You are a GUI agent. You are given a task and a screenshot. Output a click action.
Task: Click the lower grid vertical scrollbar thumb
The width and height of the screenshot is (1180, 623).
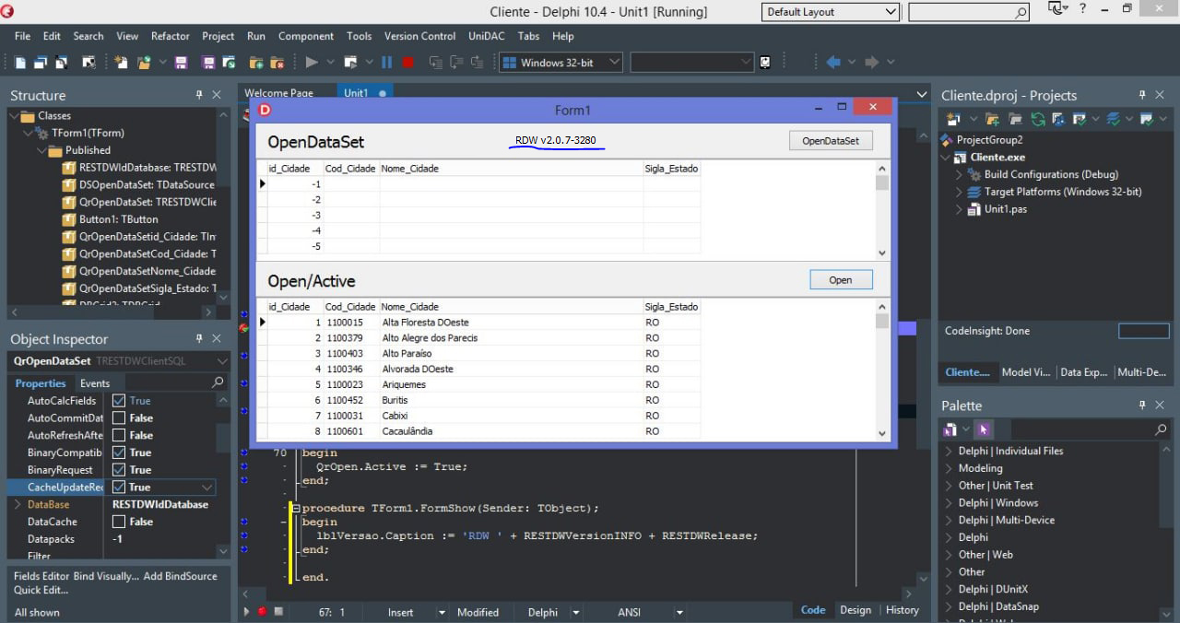tap(882, 321)
